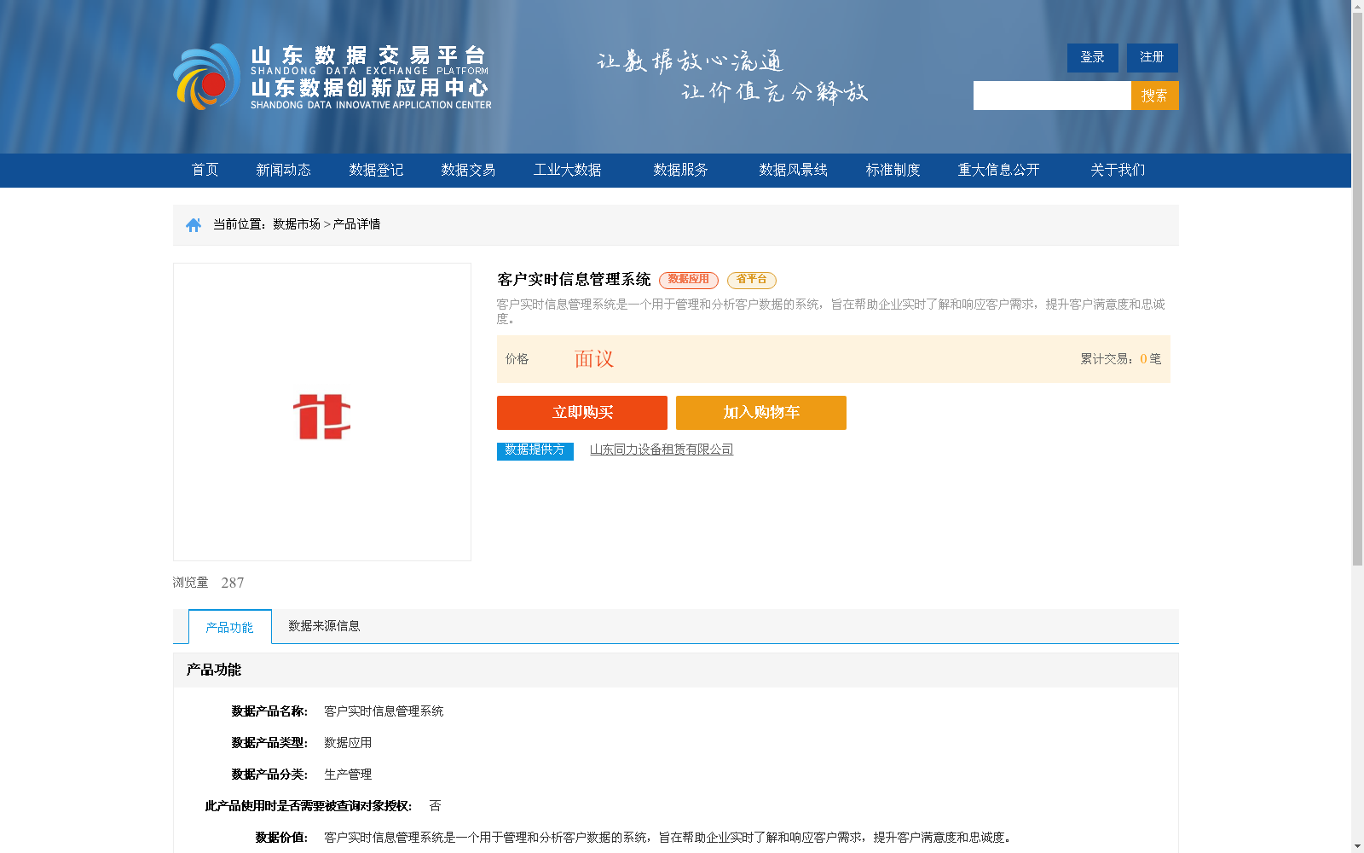This screenshot has height=853, width=1364.
Task: Click the 累计交易 count text
Action: [x=1121, y=359]
